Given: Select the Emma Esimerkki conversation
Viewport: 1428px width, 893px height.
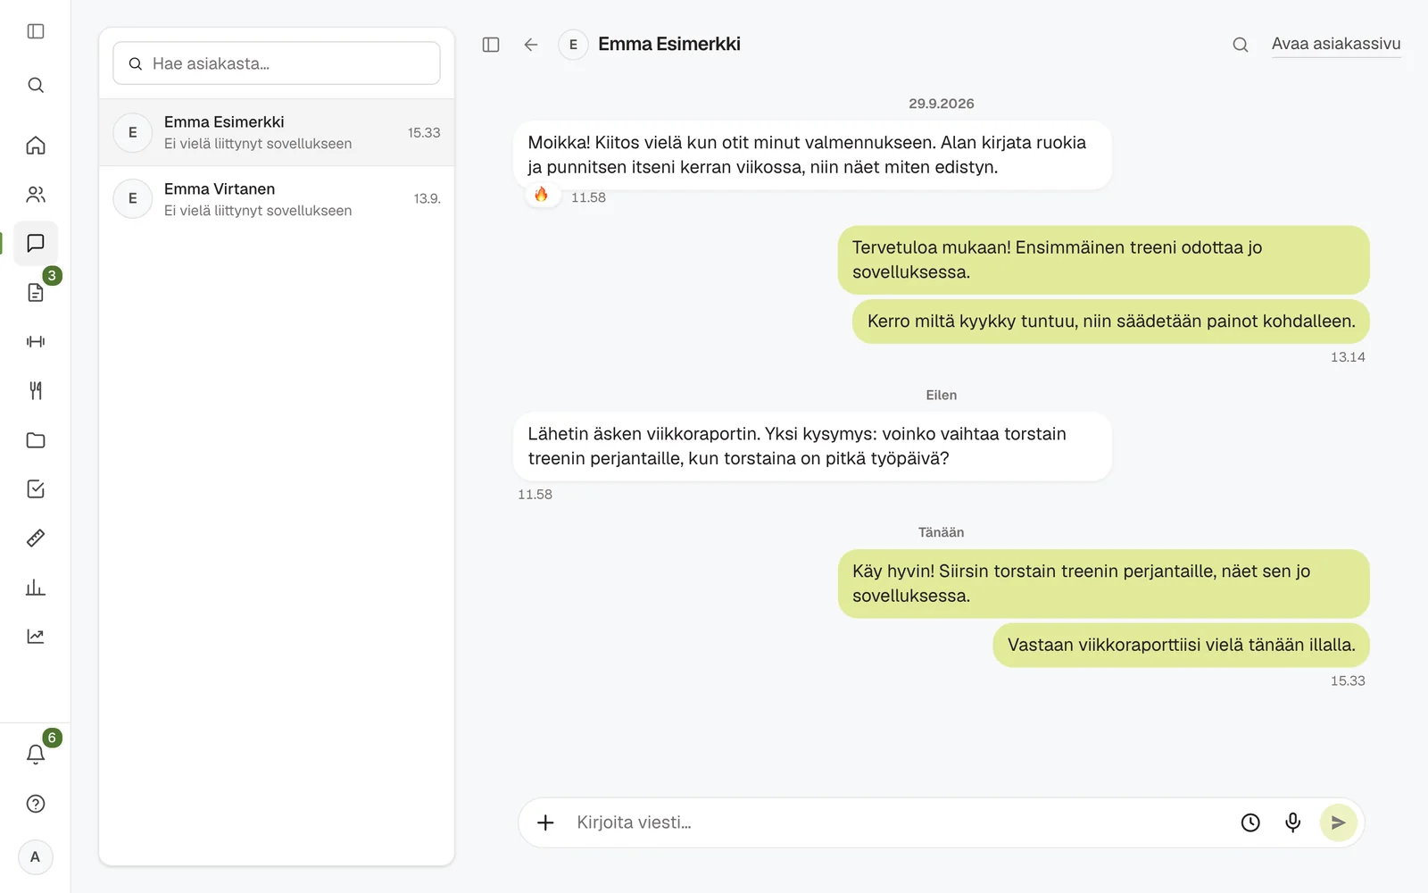Looking at the screenshot, I should point(277,132).
